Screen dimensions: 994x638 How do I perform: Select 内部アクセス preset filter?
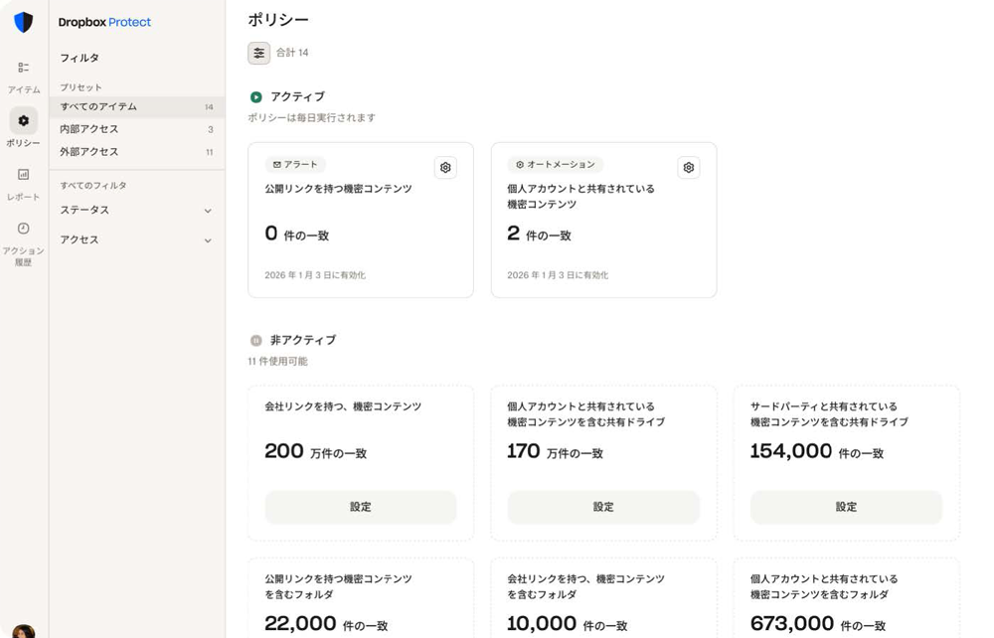(136, 129)
